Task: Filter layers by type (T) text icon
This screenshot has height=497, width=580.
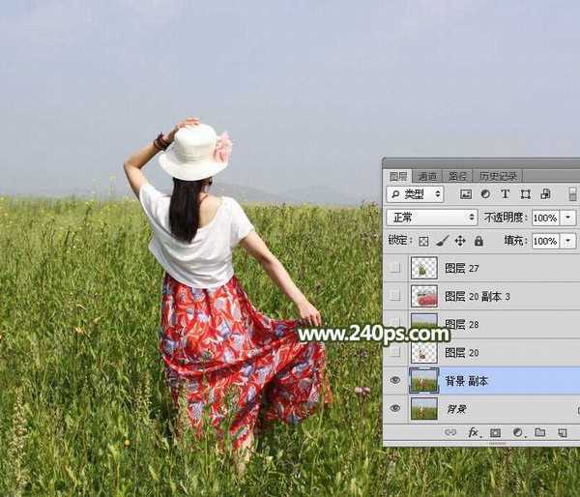Action: 505,193
